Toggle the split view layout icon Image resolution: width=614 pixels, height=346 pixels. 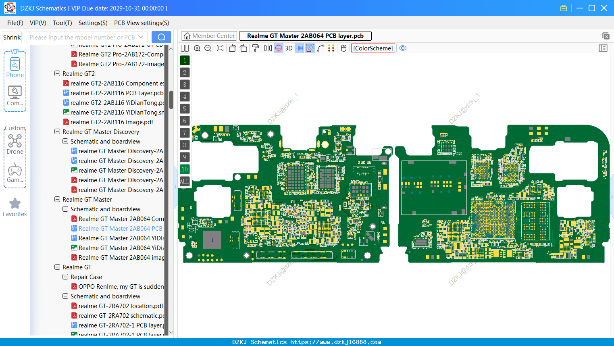coord(185,48)
